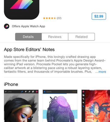The height and width of the screenshot is (122, 110).
Task: Tap the Procreate Pocket app icon
Action: point(22,9)
